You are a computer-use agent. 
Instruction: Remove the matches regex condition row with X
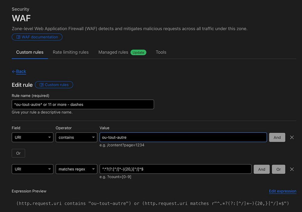[x=292, y=169]
